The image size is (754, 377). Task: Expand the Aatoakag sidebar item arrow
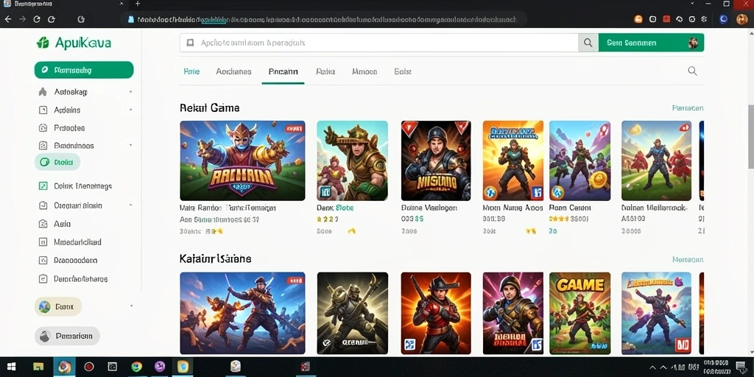click(131, 92)
